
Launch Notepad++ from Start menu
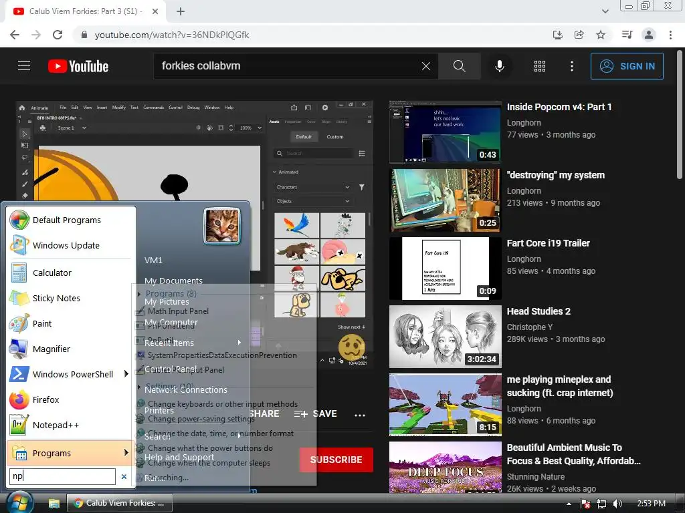(x=70, y=425)
